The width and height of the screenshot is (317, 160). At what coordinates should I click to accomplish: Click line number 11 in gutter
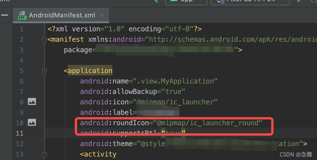click(x=20, y=133)
